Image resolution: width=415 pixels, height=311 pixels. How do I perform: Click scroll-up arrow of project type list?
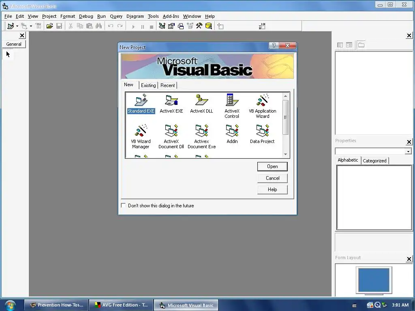click(x=285, y=96)
